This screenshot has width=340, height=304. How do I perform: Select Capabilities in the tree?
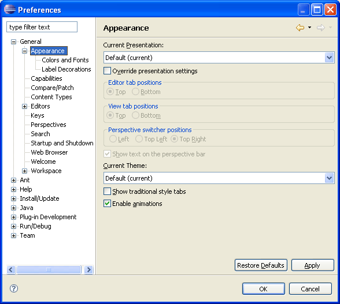click(46, 78)
